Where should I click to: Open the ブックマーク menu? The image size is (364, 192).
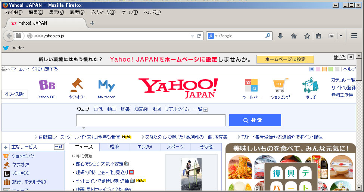tap(103, 12)
